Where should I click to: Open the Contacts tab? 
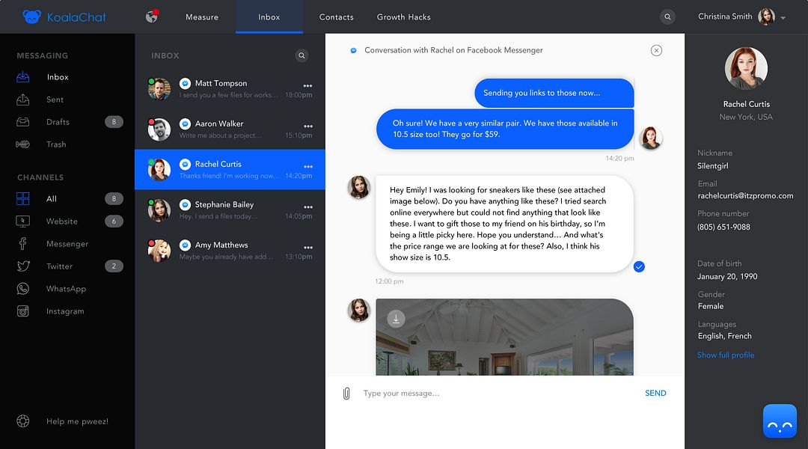(x=337, y=17)
